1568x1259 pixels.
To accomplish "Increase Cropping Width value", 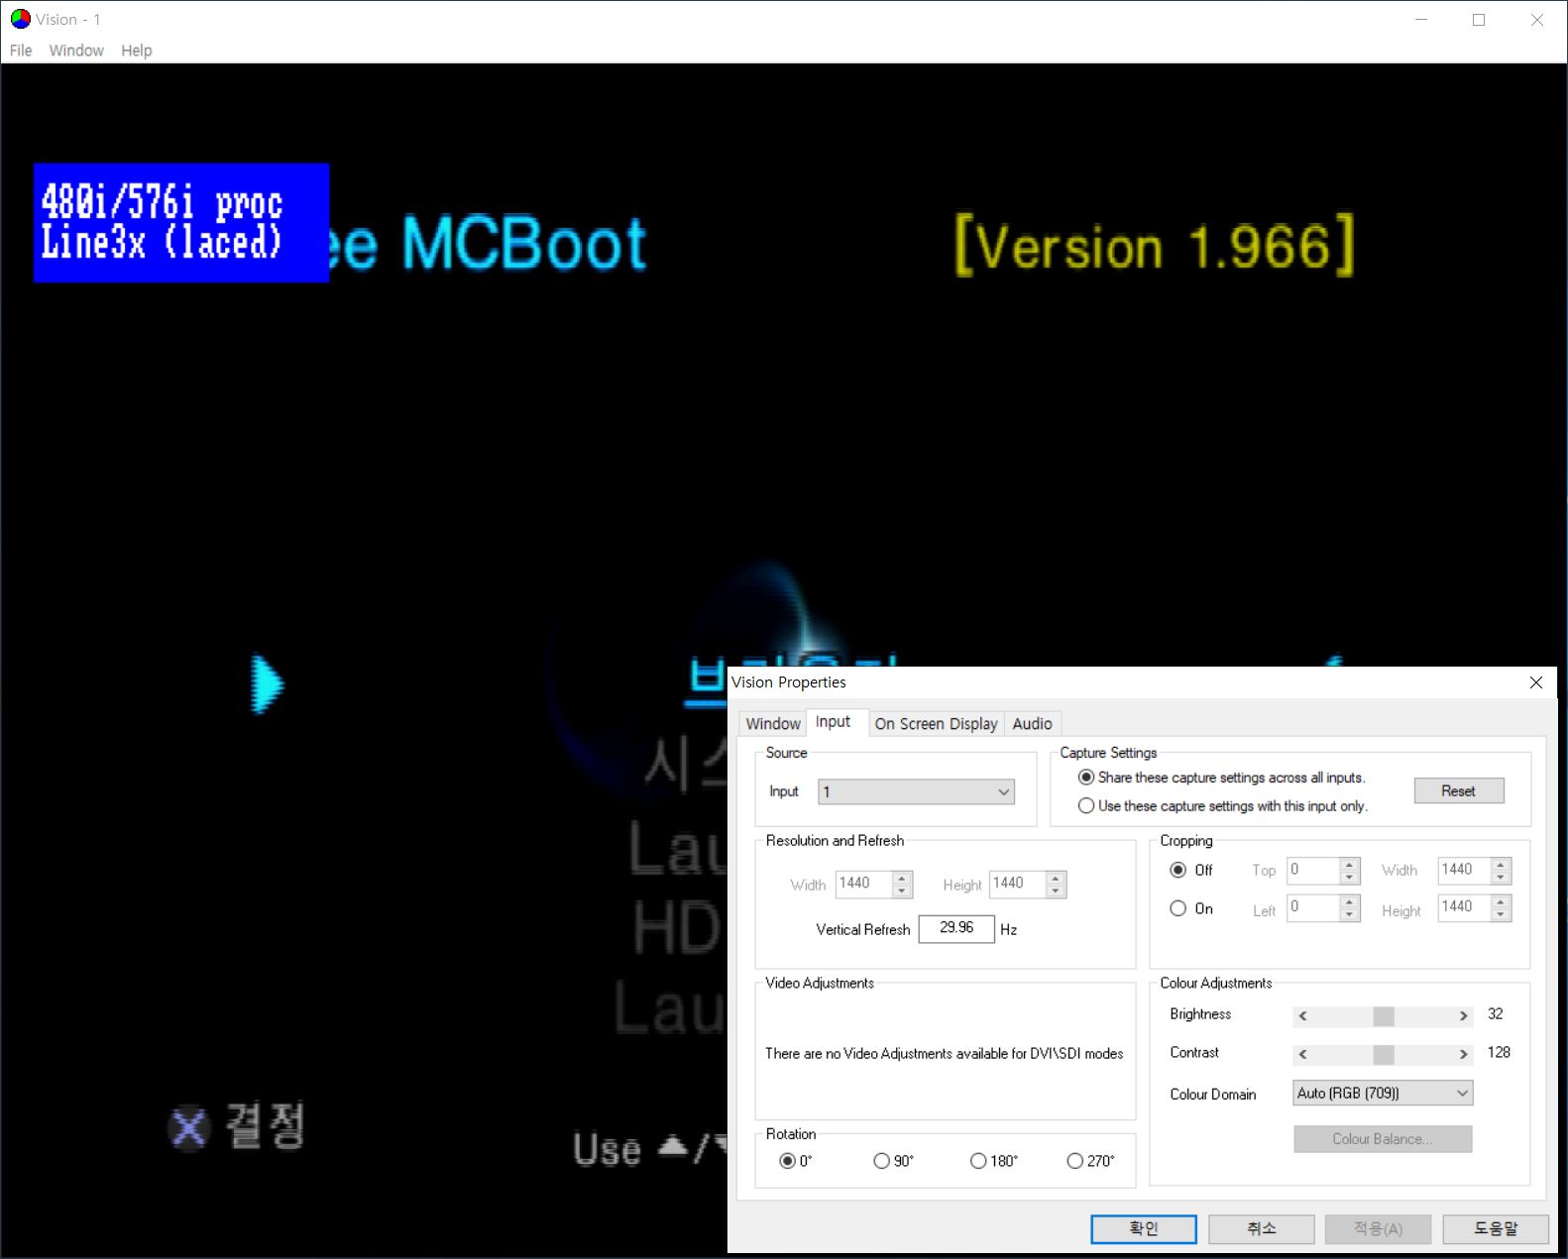I will click(1502, 864).
